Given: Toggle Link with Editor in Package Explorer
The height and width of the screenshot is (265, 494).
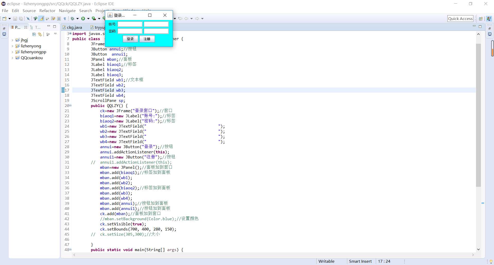Looking at the screenshot, I should (x=40, y=34).
